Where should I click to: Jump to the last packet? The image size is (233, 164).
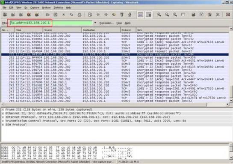click(130, 15)
